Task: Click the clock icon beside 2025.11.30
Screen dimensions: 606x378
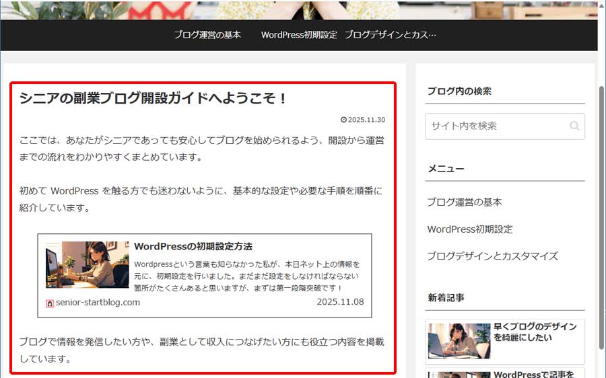Action: [x=343, y=120]
